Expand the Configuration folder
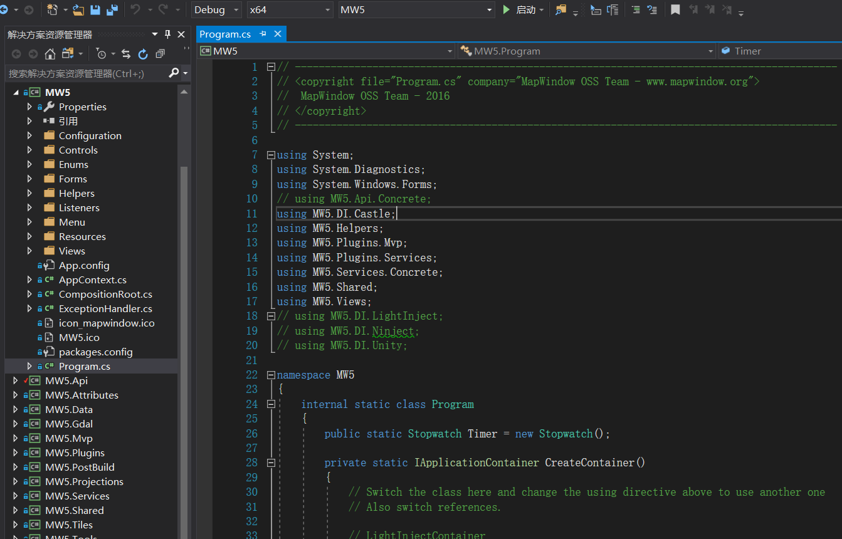This screenshot has height=539, width=842. point(29,135)
